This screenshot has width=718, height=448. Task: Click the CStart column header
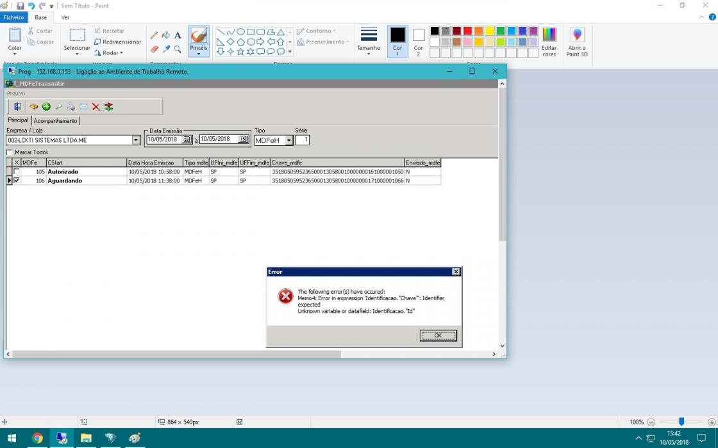87,163
